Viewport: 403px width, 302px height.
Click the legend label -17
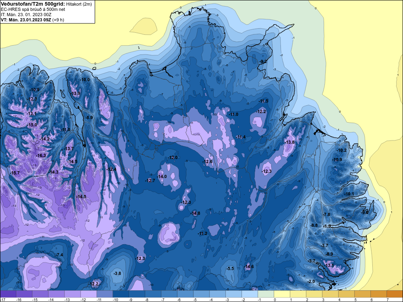coord(2,300)
